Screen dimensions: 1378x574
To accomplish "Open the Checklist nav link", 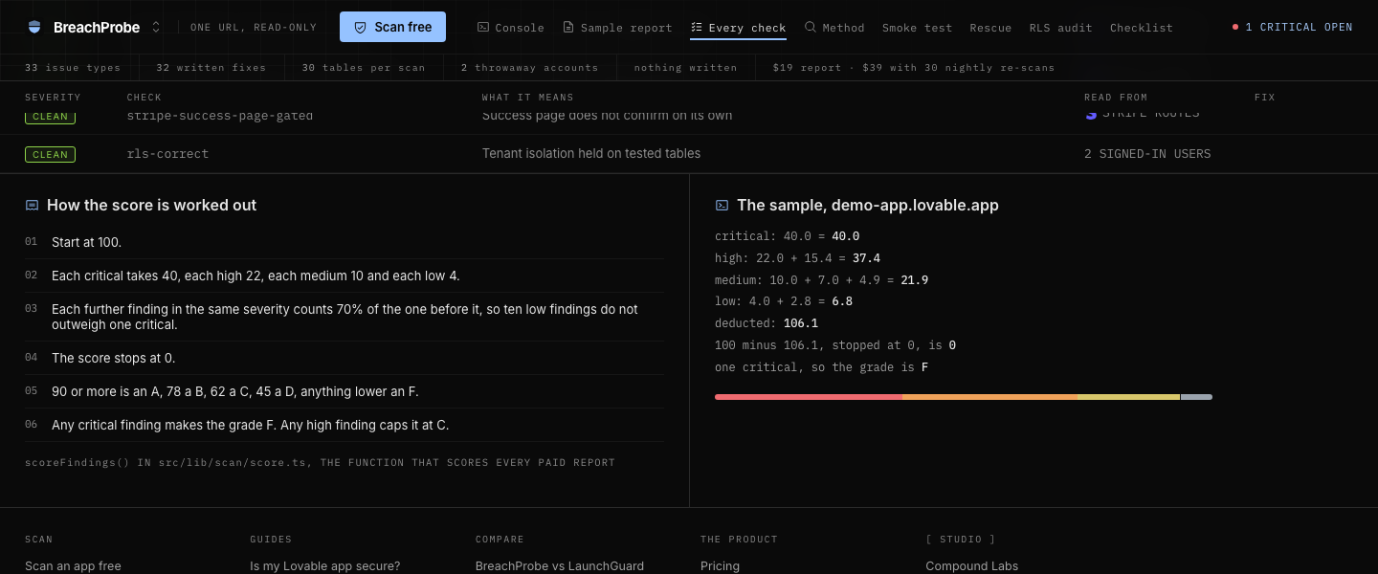I will [1141, 28].
